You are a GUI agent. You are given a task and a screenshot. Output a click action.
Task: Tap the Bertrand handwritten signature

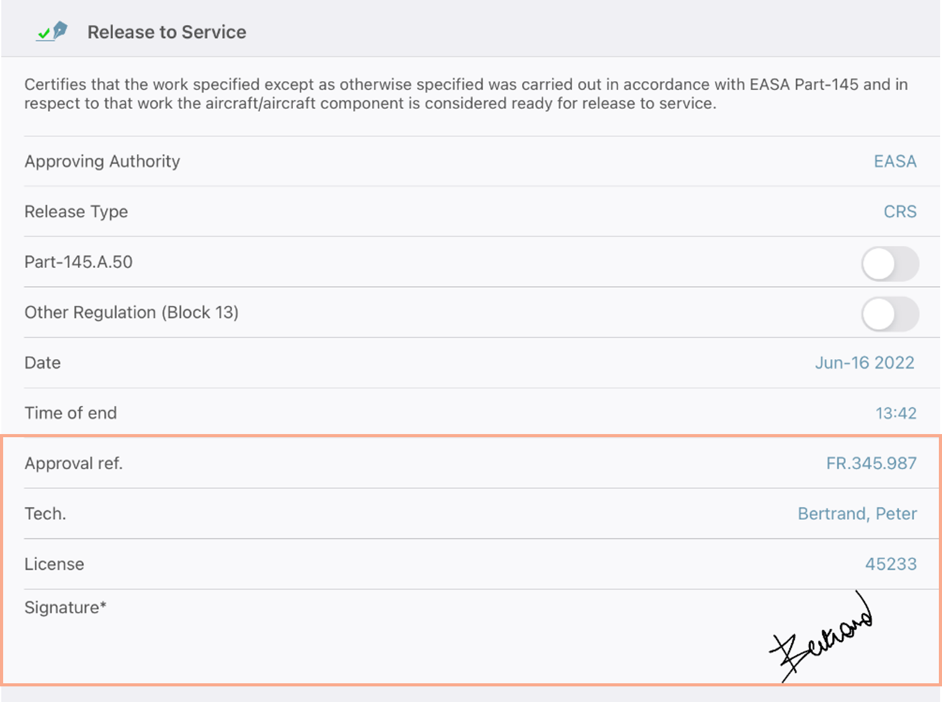click(821, 637)
